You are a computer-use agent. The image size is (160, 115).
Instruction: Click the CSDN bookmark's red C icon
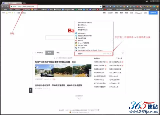[x=98, y=9]
